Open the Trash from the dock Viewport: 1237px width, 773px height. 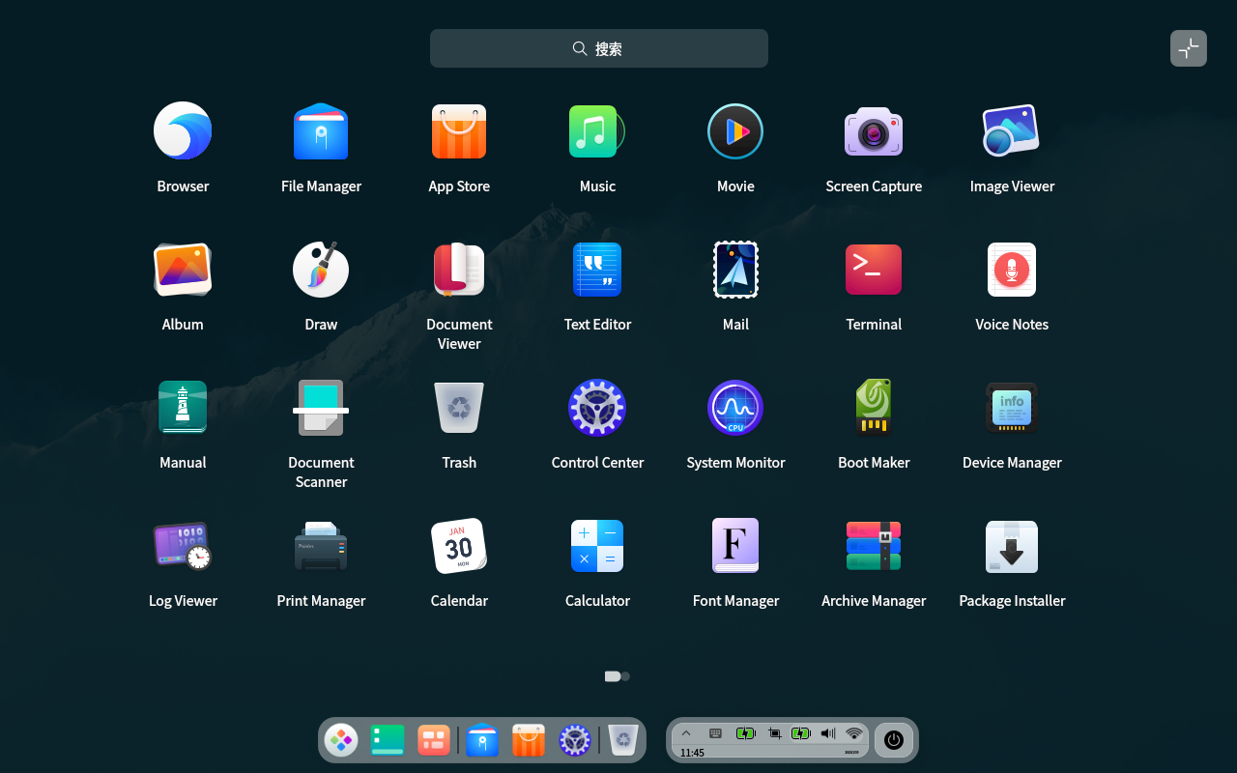(x=621, y=739)
